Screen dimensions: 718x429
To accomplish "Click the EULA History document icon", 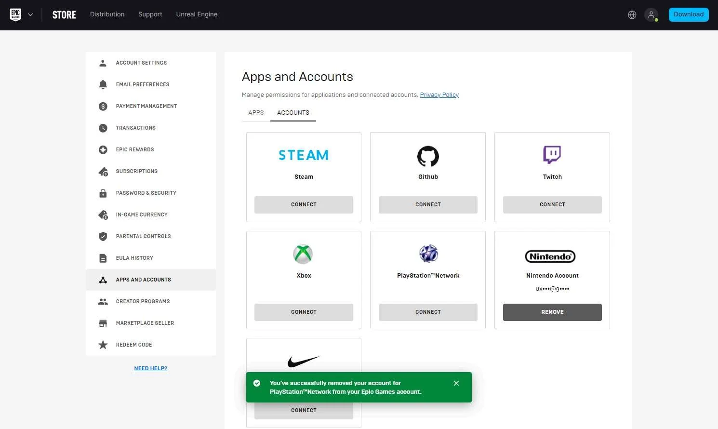I will coord(103,258).
